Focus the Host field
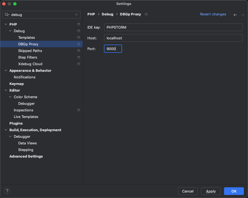 point(173,38)
